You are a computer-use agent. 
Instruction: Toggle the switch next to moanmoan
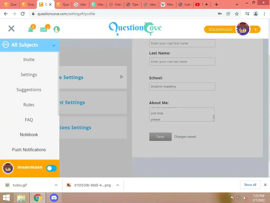click(51, 168)
